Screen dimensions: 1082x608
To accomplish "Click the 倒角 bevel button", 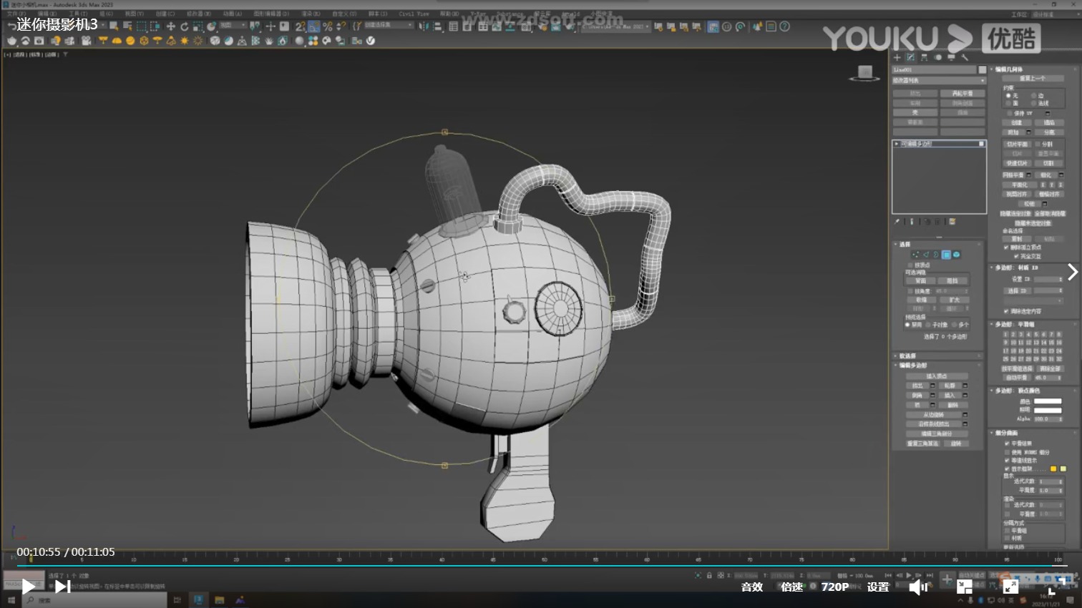I will pos(917,395).
